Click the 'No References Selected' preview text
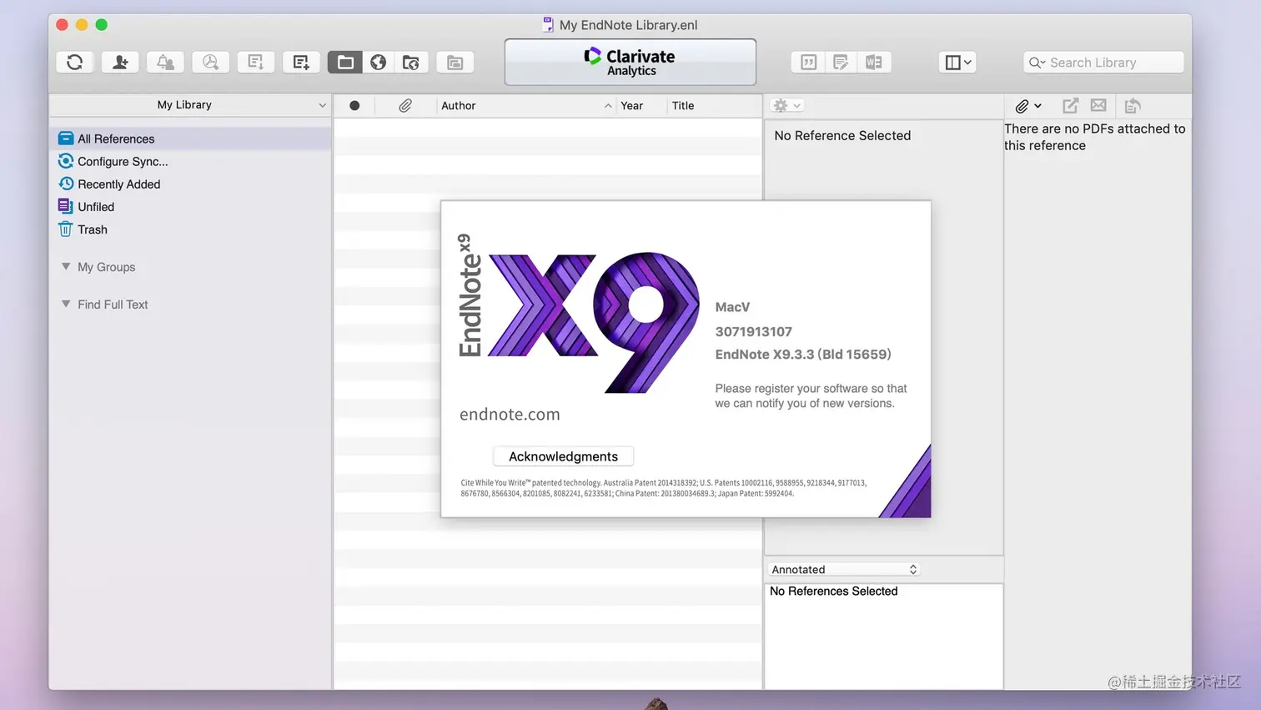1261x710 pixels. click(834, 592)
